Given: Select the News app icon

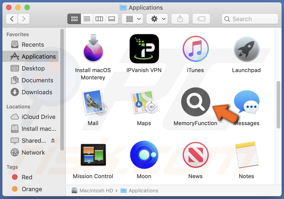Looking at the screenshot, I should (x=196, y=155).
